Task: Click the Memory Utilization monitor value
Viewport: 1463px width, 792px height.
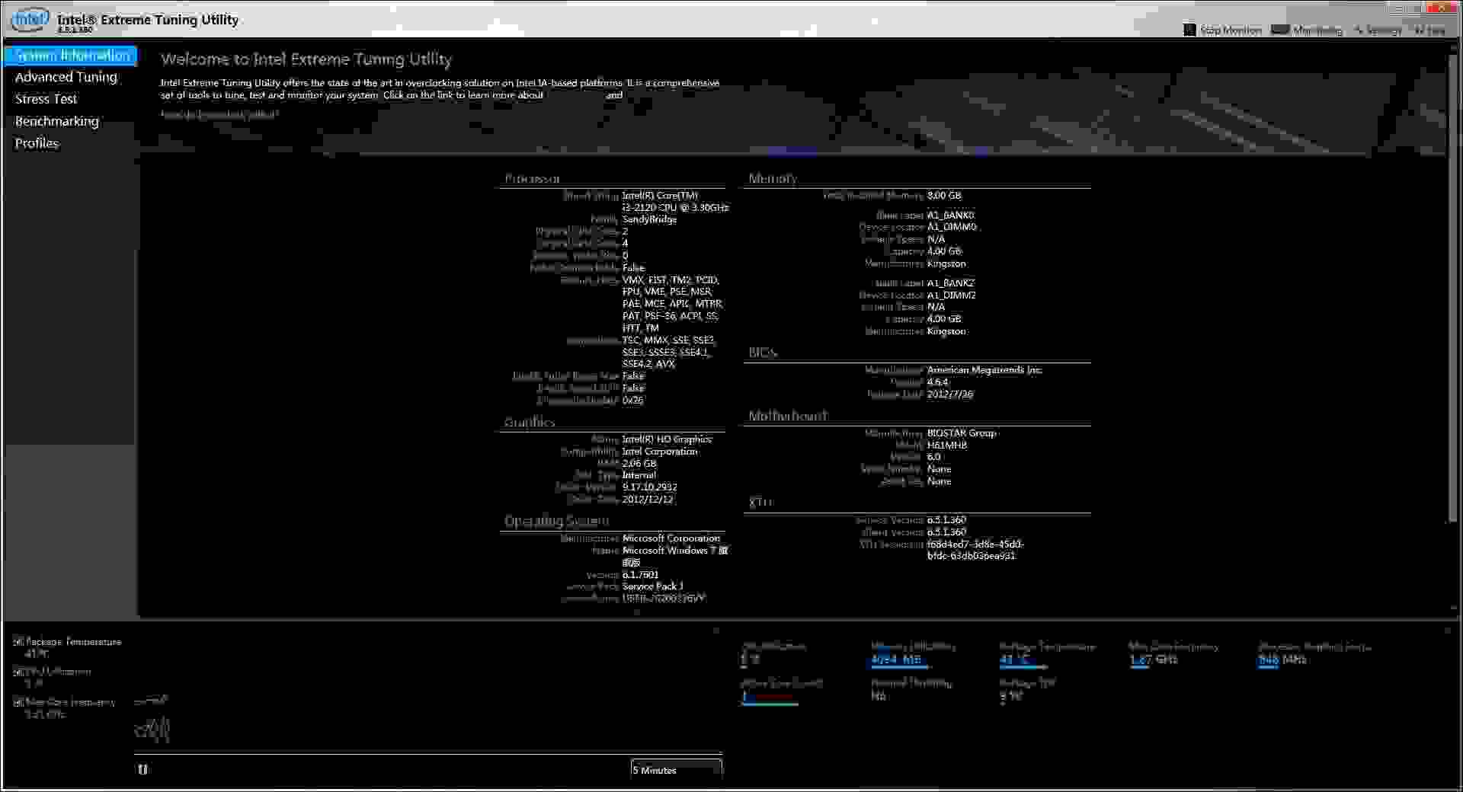Action: [x=896, y=659]
